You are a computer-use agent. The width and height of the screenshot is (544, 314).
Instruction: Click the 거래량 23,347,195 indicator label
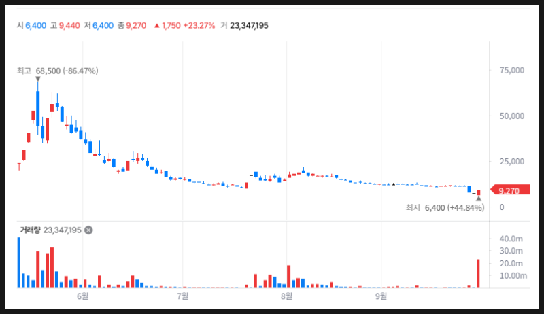pyautogui.click(x=50, y=230)
